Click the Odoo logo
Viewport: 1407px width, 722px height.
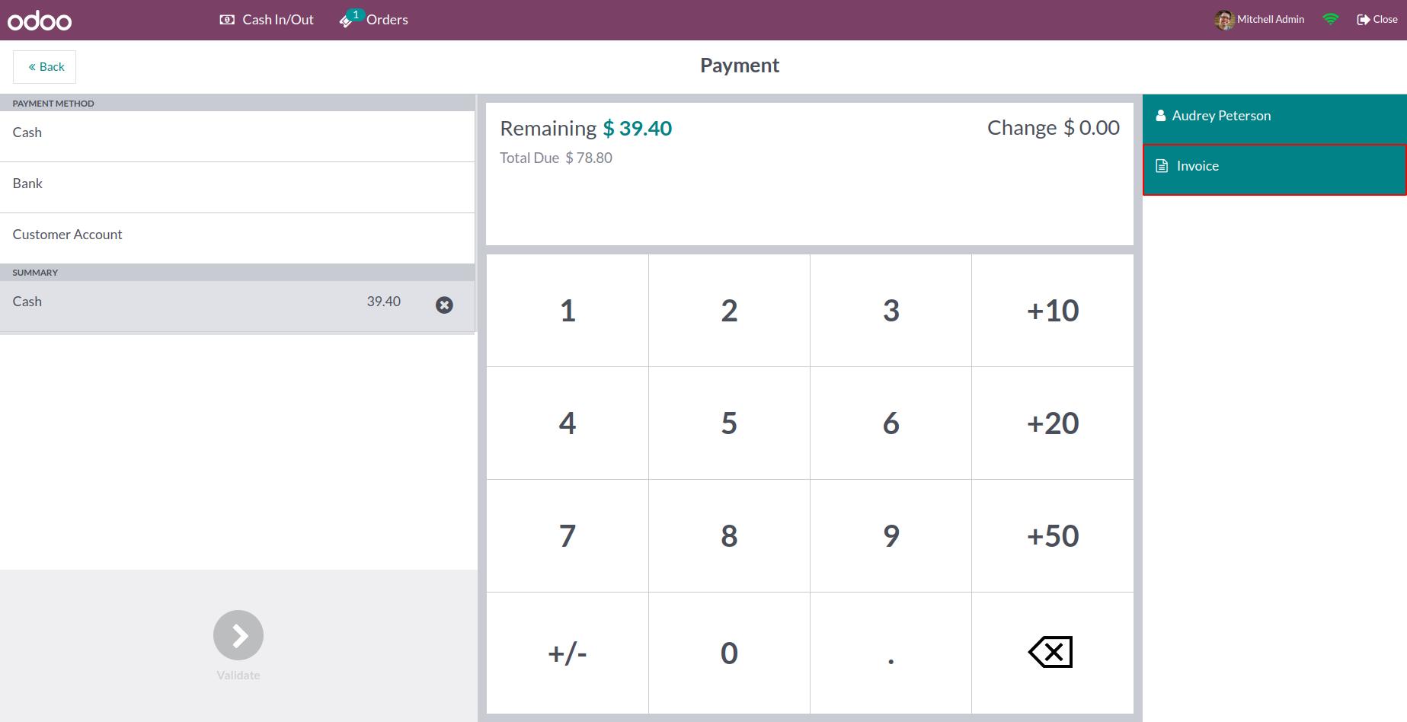coord(40,21)
